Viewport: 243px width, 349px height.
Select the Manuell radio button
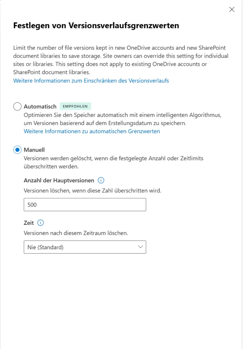click(x=17, y=150)
